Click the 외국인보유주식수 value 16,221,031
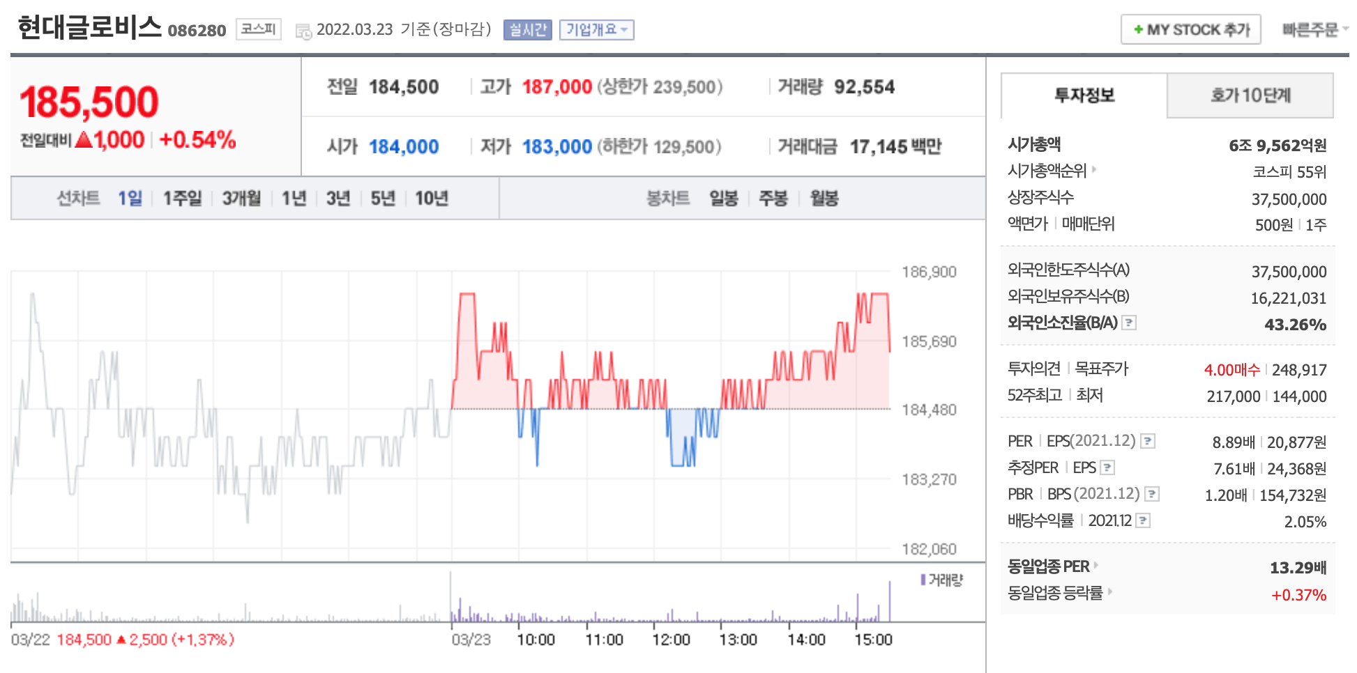This screenshot has height=673, width=1357. coord(1289,298)
